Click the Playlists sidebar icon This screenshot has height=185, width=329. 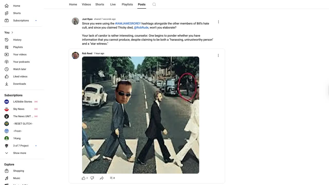click(7, 47)
